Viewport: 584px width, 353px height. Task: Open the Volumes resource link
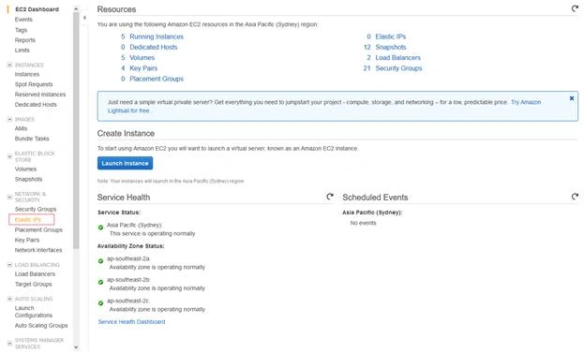coord(142,57)
